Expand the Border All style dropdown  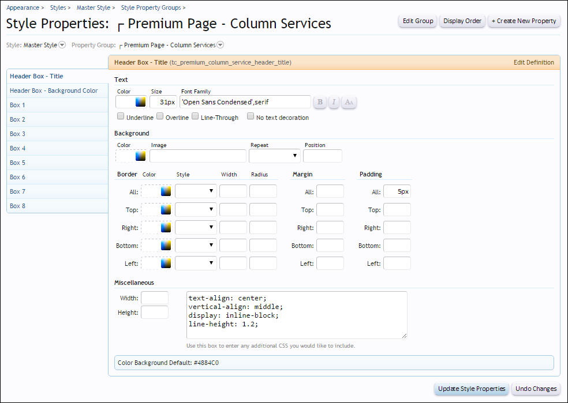[196, 191]
